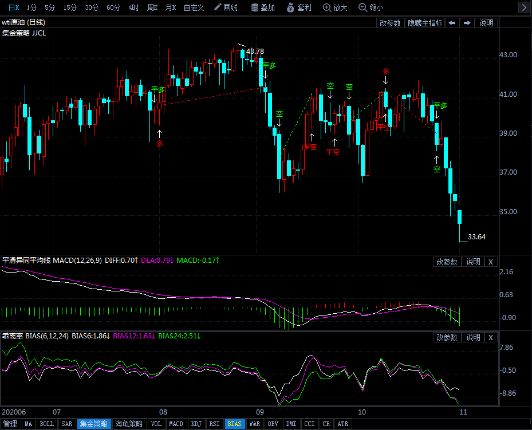
Task: Click the BIAS(6,12,24) panel title
Action: point(47,336)
